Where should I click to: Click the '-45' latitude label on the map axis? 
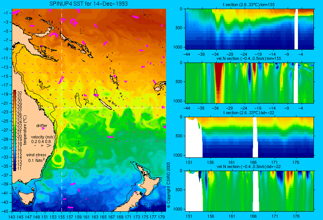pos(6,211)
